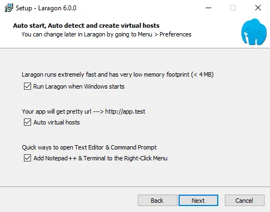Disable the Notepad++ & Terminal right-click menu checkbox

27,158
